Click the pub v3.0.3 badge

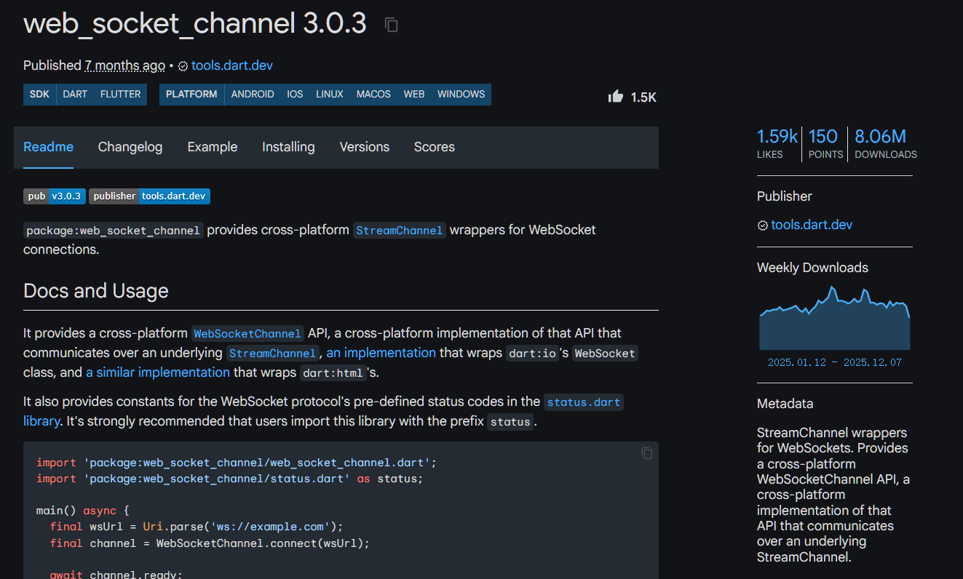pos(55,196)
